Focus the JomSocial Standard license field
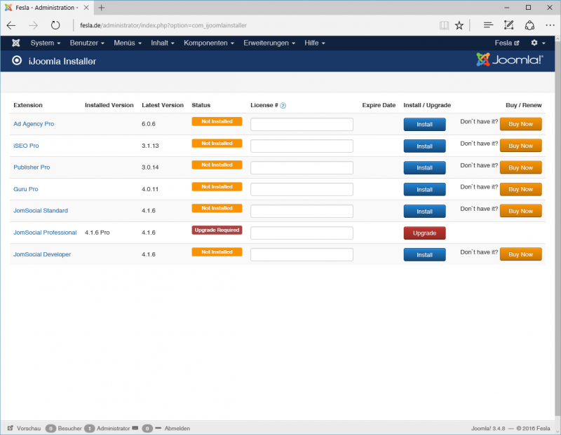 (302, 211)
